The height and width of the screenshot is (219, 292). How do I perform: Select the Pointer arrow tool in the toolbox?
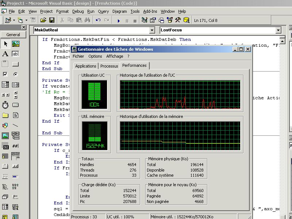coord(5,44)
